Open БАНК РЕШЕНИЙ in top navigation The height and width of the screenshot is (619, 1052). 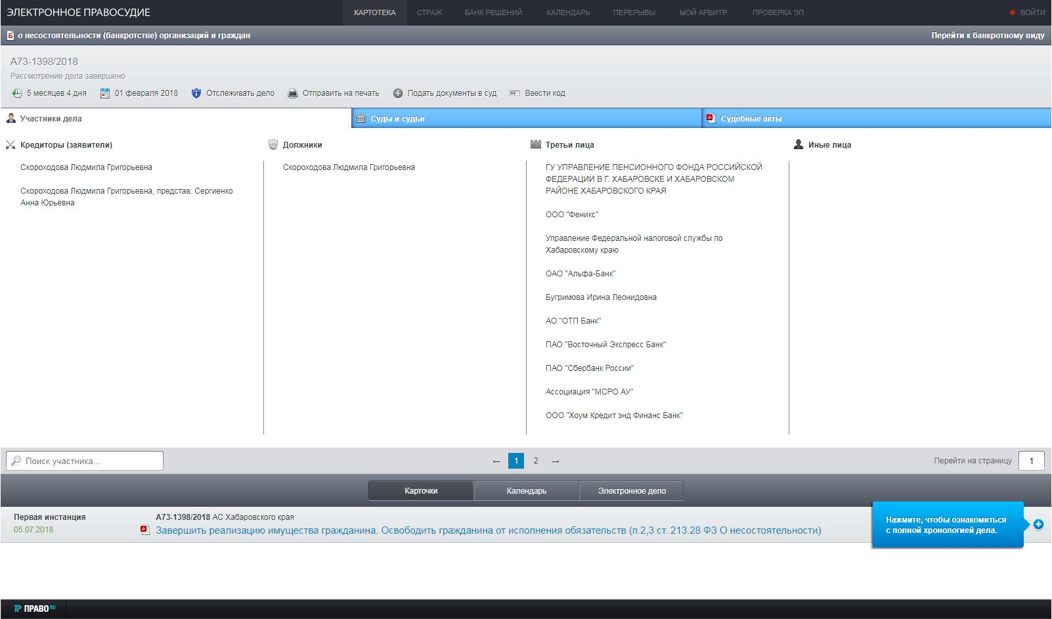click(493, 12)
